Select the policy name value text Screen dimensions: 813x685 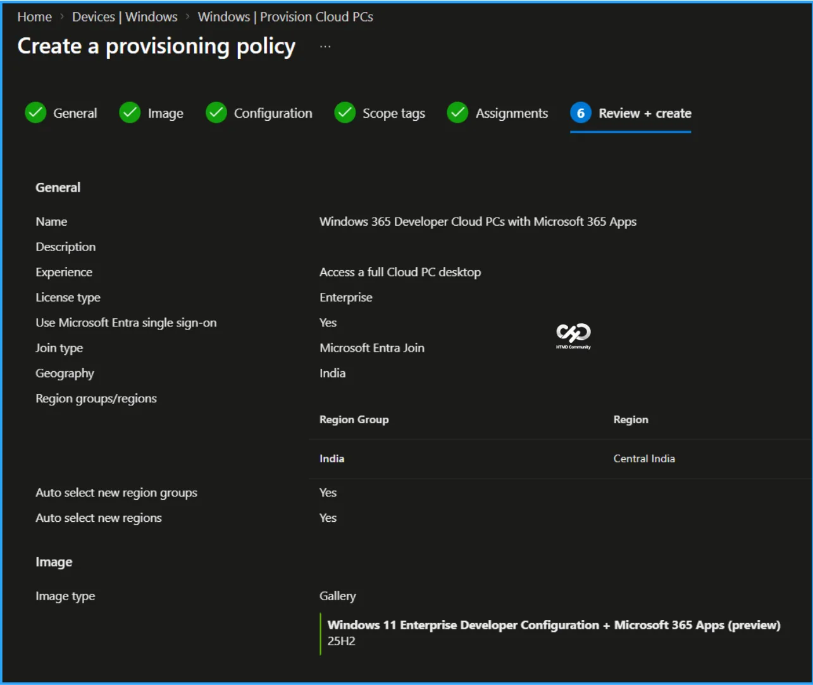[x=478, y=221]
